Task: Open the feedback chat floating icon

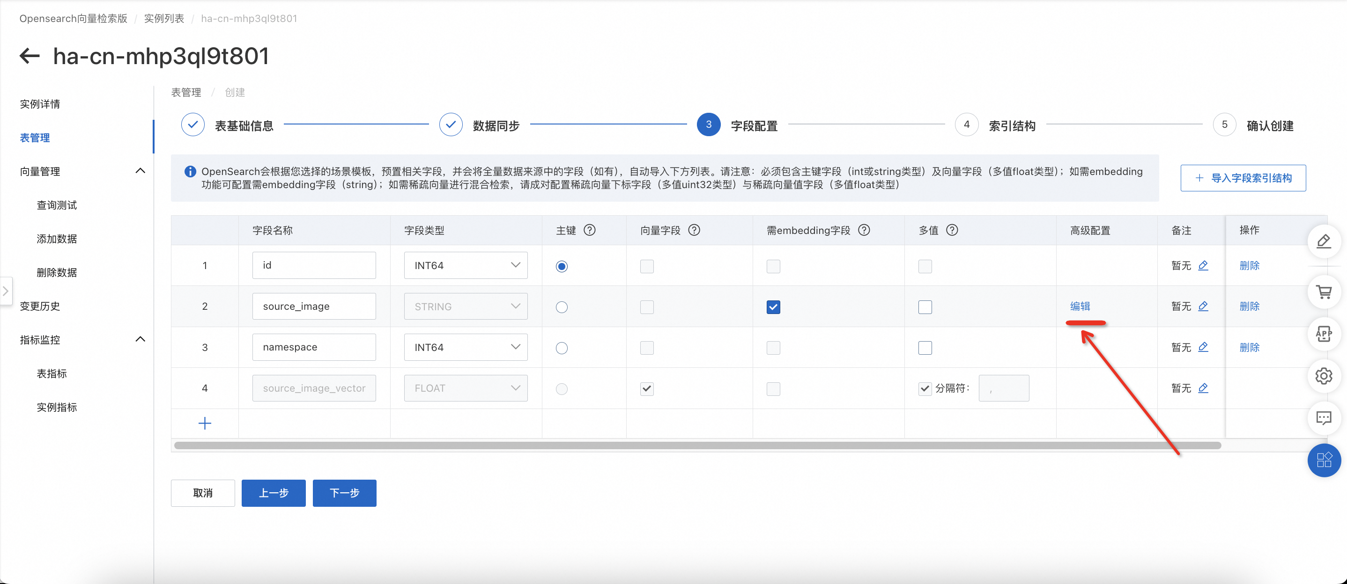Action: pyautogui.click(x=1324, y=418)
